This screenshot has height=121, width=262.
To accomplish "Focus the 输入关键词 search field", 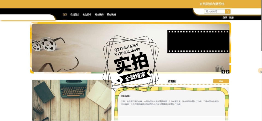I will [214, 11].
